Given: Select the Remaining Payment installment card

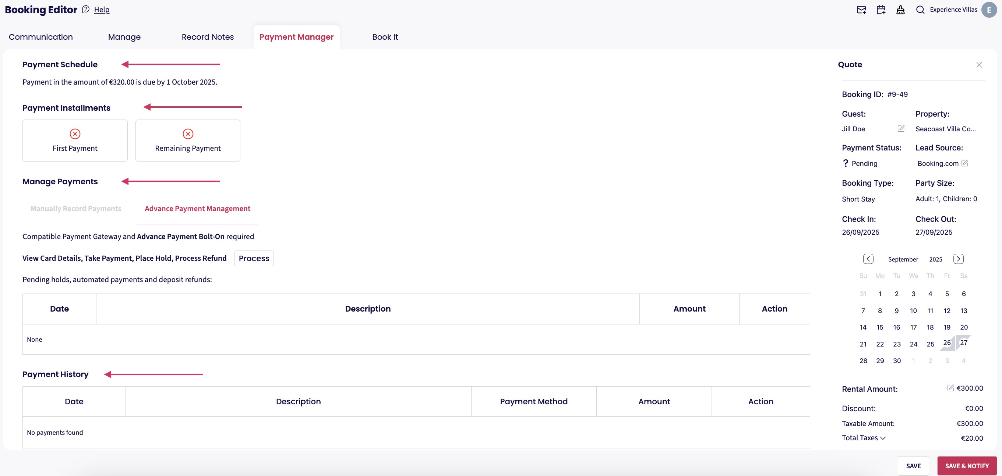Looking at the screenshot, I should 187,141.
